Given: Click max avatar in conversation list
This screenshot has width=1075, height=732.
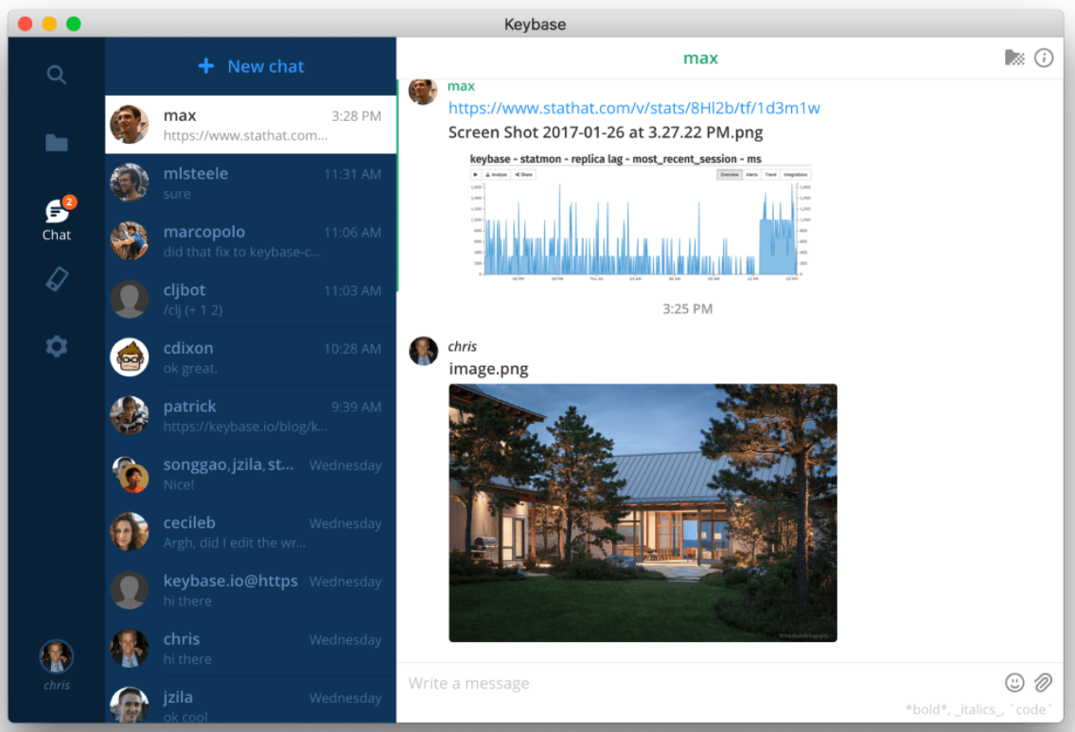Looking at the screenshot, I should [x=130, y=124].
